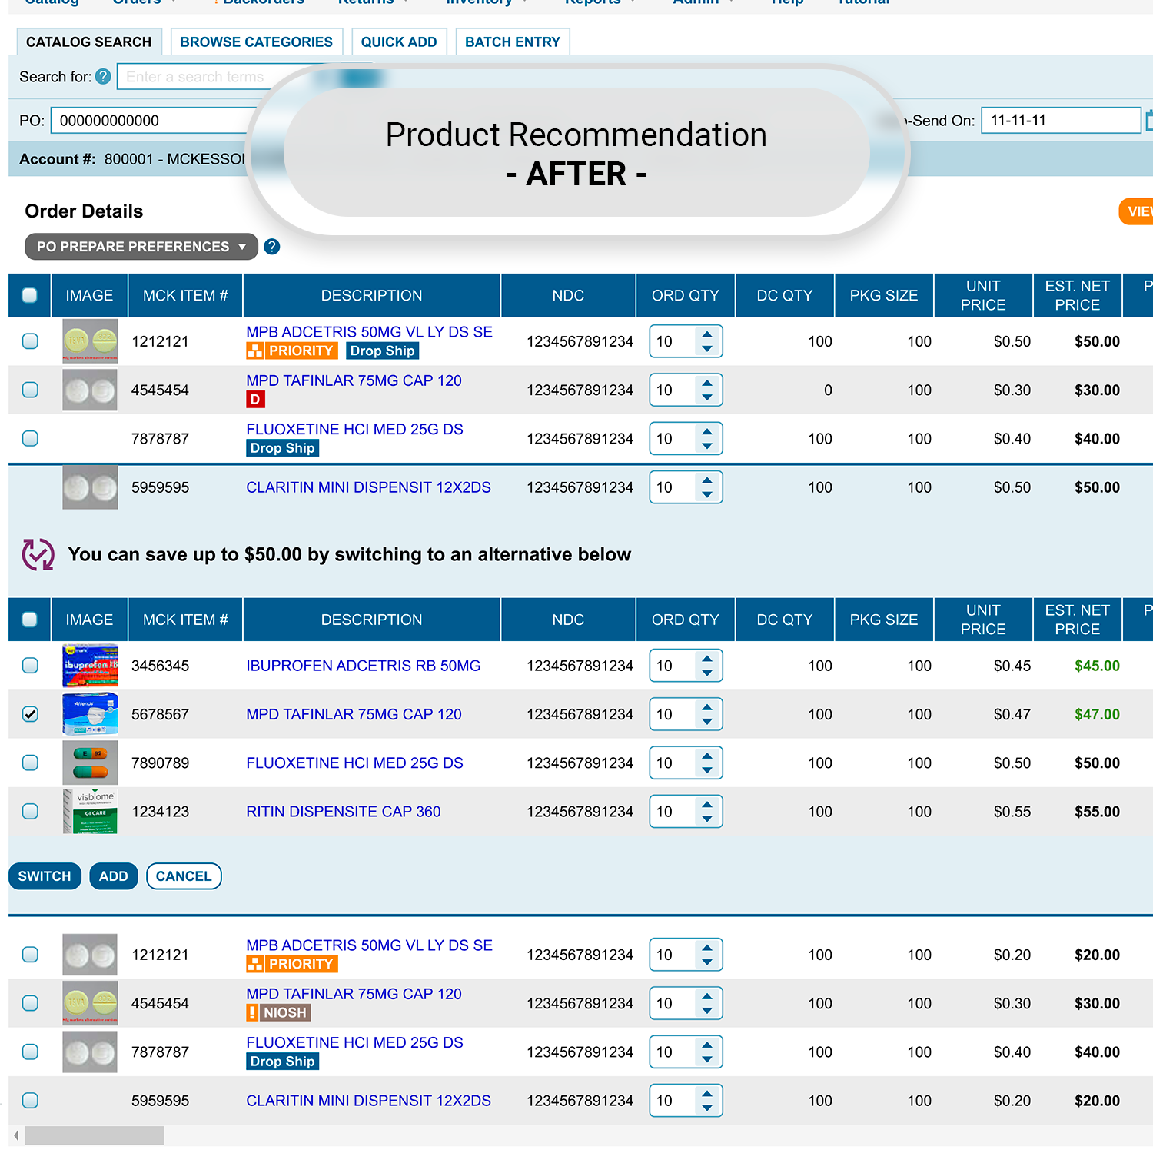Open the yellow pill image in the NIOSH row

click(x=90, y=1003)
